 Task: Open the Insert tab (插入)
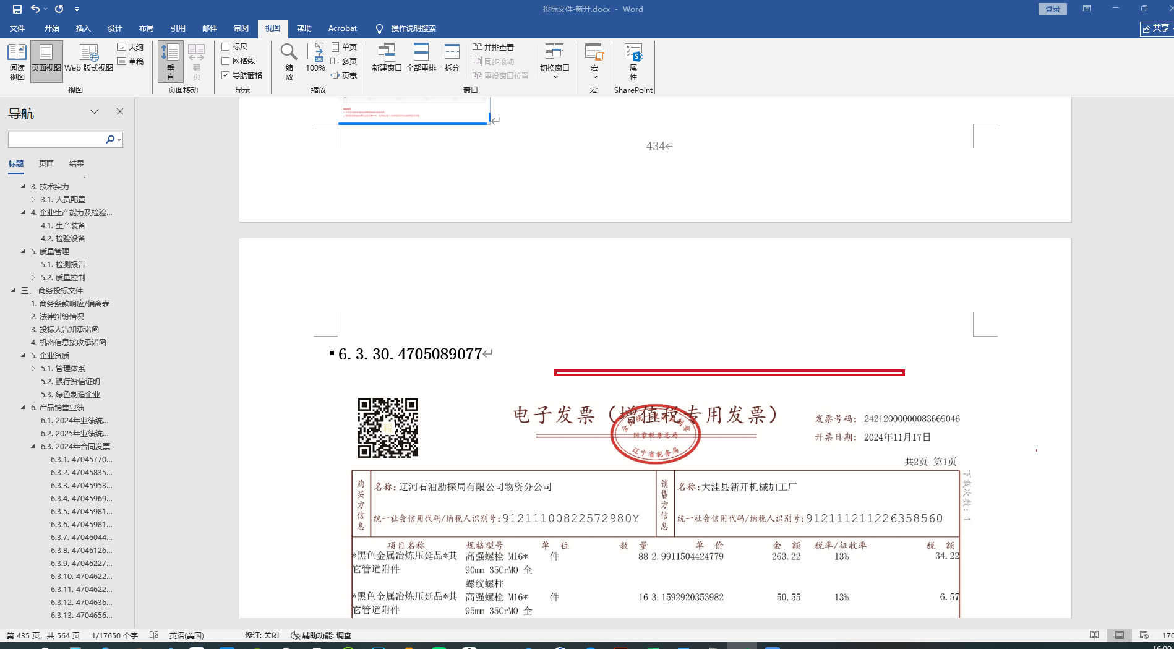pos(84,28)
